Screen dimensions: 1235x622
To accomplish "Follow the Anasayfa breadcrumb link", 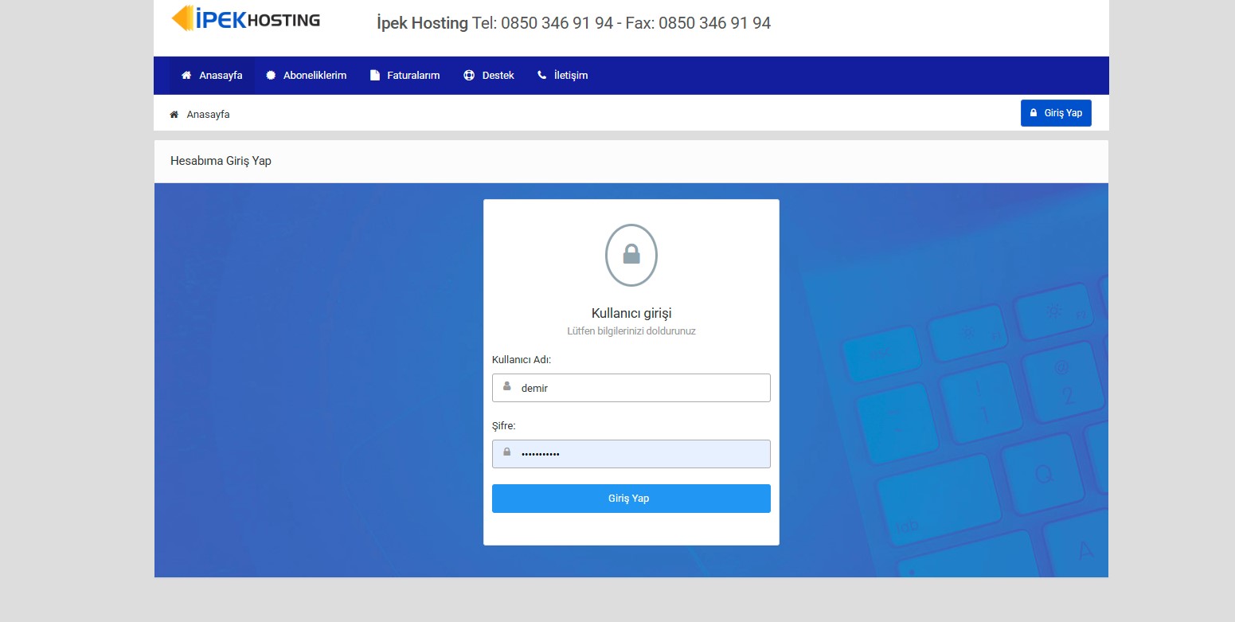I will (208, 115).
